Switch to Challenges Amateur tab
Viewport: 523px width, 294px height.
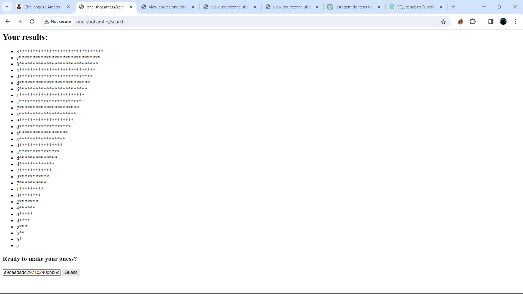[43, 7]
